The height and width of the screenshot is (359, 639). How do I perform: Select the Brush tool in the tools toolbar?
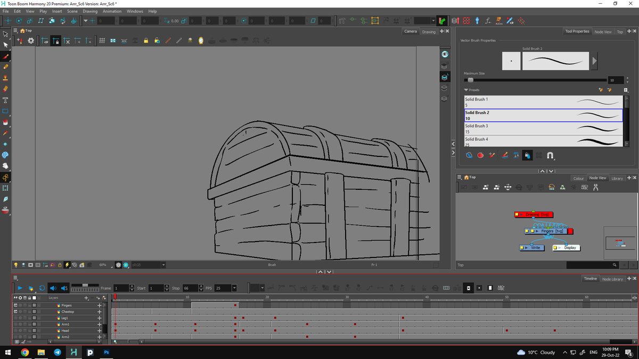click(6, 56)
